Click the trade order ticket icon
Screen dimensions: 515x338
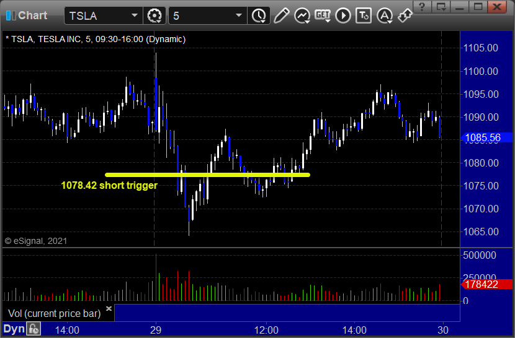point(364,15)
